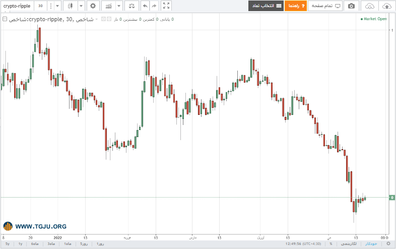Select the 1y time range
Viewport: 396px width, 249px height.
point(20,244)
